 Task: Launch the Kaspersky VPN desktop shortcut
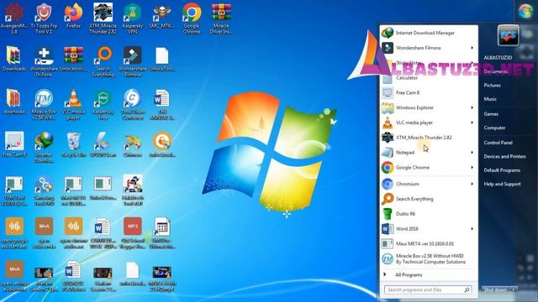tap(133, 18)
